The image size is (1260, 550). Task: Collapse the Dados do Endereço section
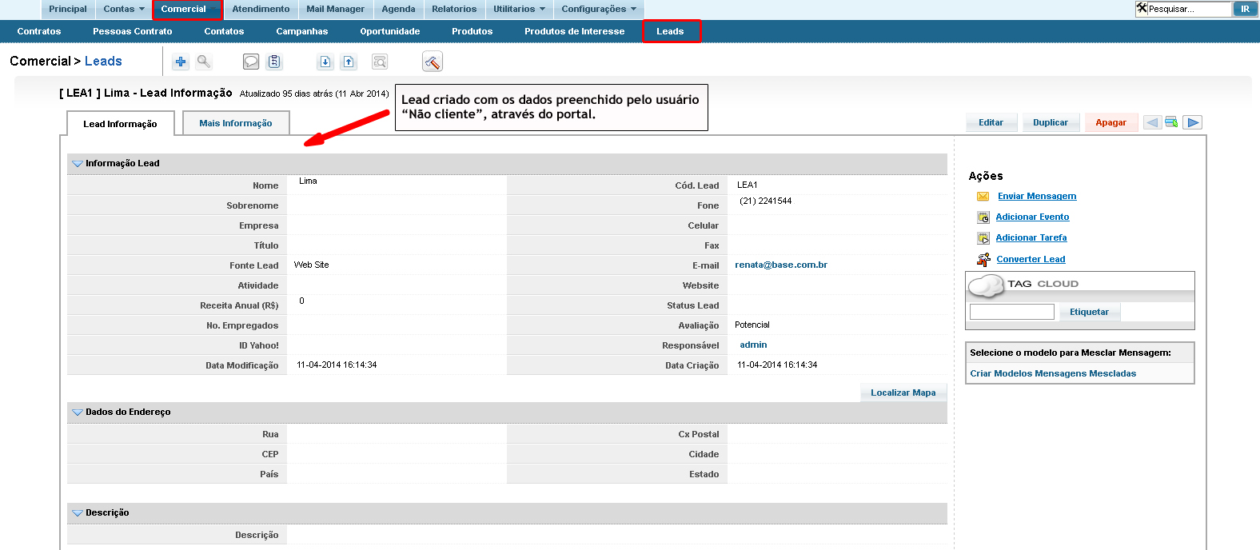pyautogui.click(x=78, y=412)
